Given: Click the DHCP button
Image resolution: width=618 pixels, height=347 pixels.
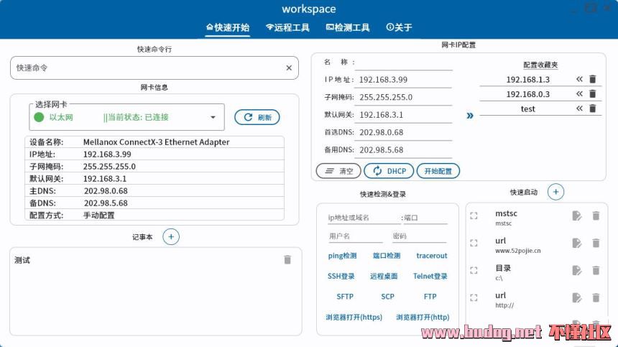Looking at the screenshot, I should point(389,171).
